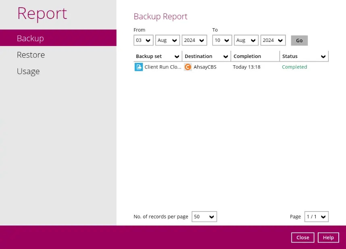Image resolution: width=346 pixels, height=249 pixels.
Task: Click the Close button
Action: click(x=302, y=237)
